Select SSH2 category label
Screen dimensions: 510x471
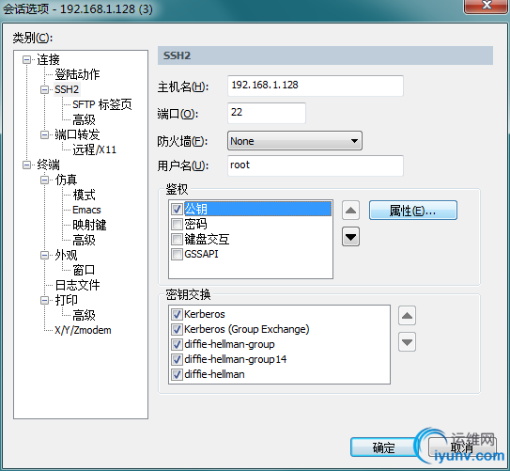(x=67, y=89)
